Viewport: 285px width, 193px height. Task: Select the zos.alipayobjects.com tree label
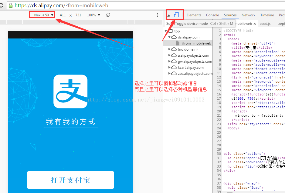(195, 73)
